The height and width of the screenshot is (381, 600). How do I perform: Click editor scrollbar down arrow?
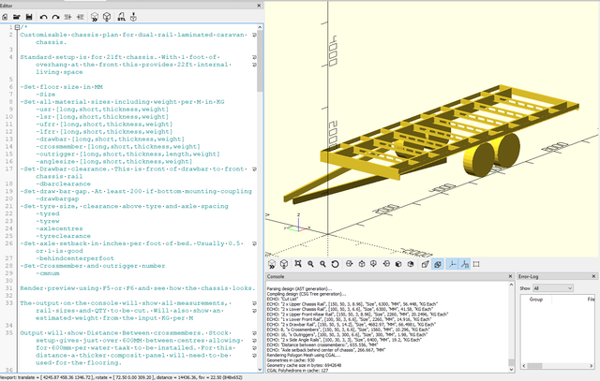pyautogui.click(x=260, y=369)
